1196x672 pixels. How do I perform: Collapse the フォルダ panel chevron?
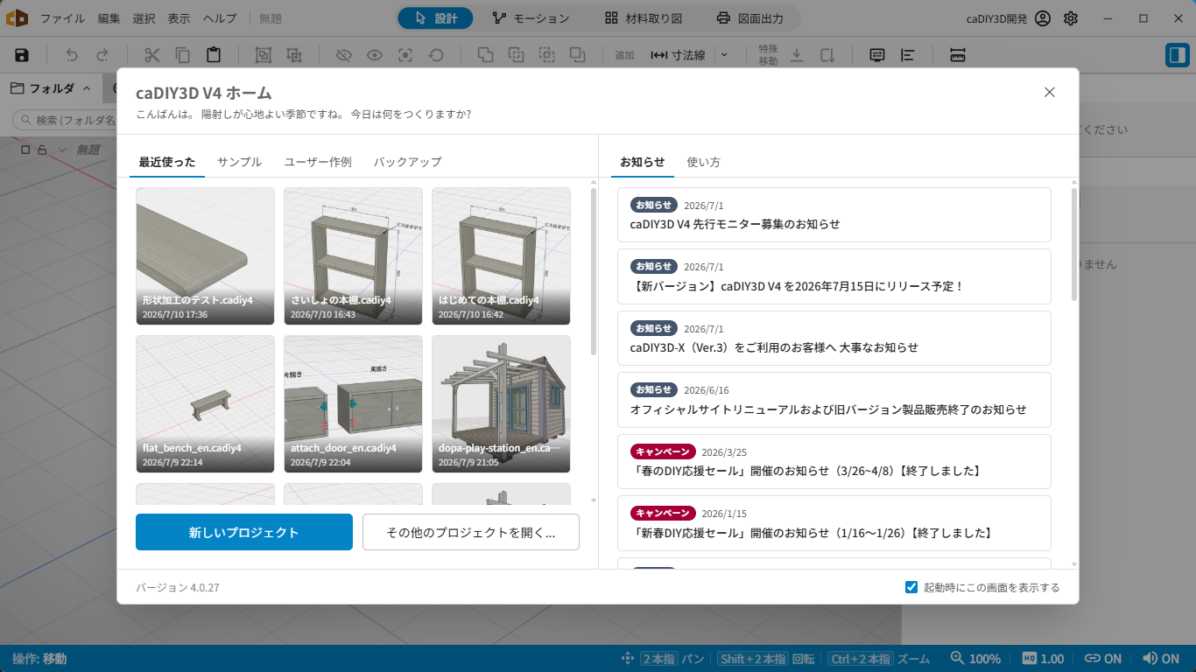pyautogui.click(x=86, y=88)
